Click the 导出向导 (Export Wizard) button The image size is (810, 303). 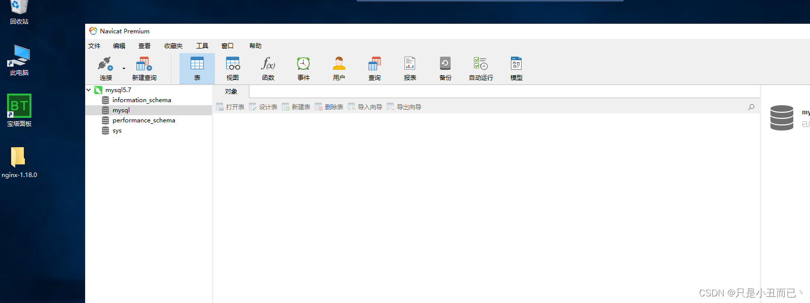pos(404,107)
